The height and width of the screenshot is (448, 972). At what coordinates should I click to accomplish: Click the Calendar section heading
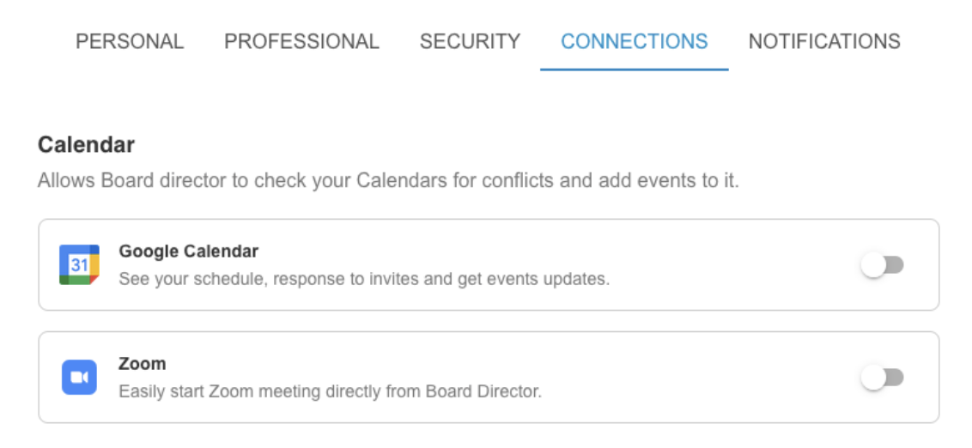[x=86, y=145]
